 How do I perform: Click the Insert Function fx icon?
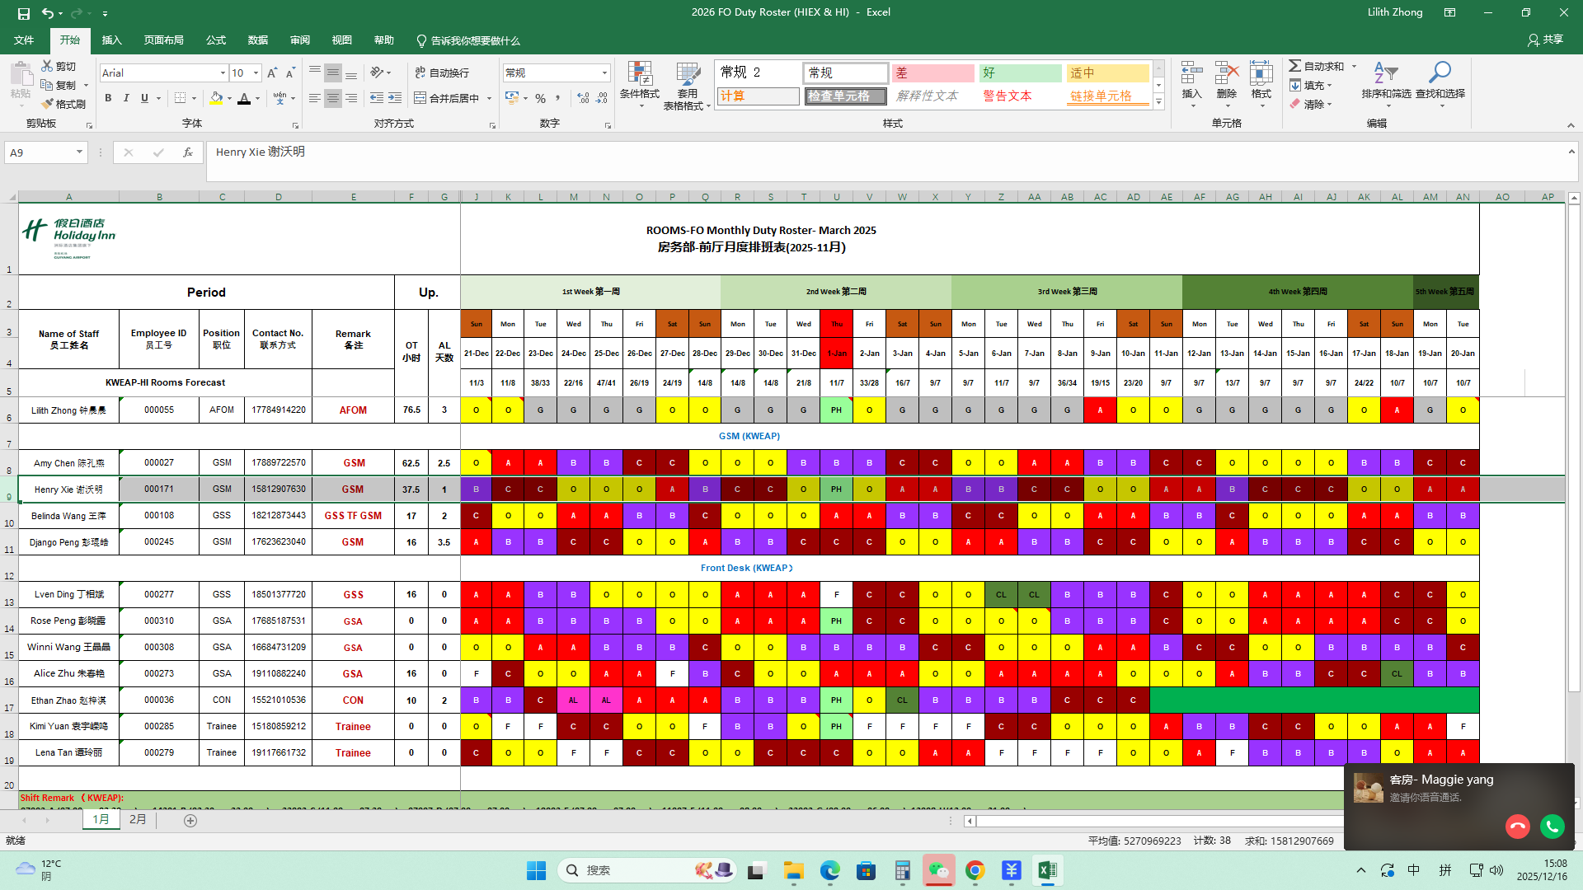[x=188, y=152]
